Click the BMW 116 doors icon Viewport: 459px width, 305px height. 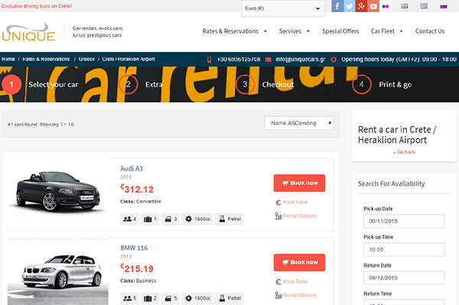click(168, 299)
